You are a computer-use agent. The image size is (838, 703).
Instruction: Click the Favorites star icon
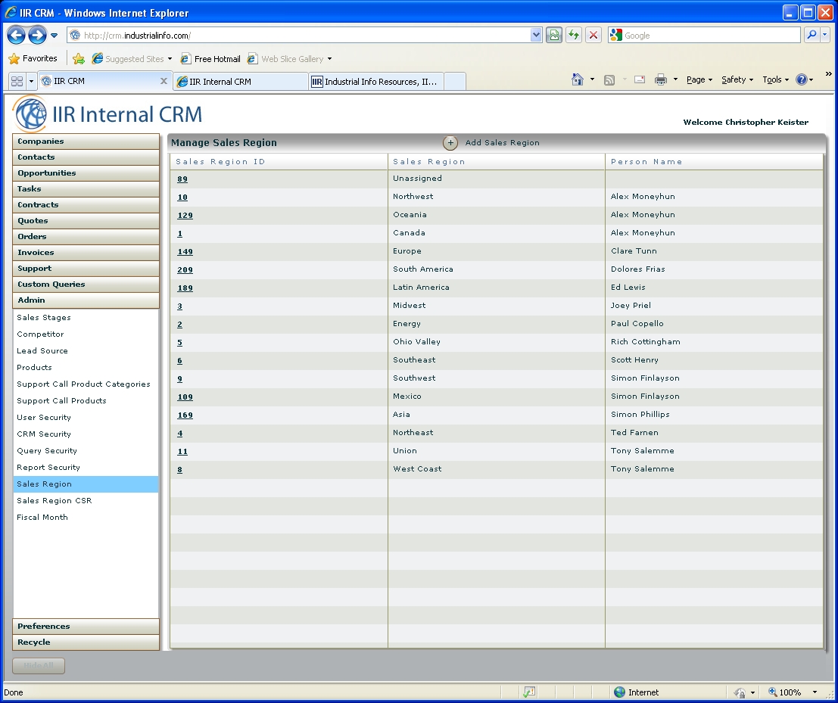[x=14, y=59]
